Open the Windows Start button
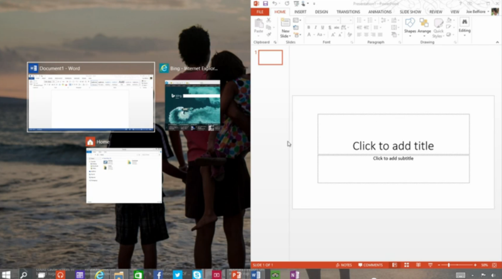The image size is (502, 279). click(6, 275)
